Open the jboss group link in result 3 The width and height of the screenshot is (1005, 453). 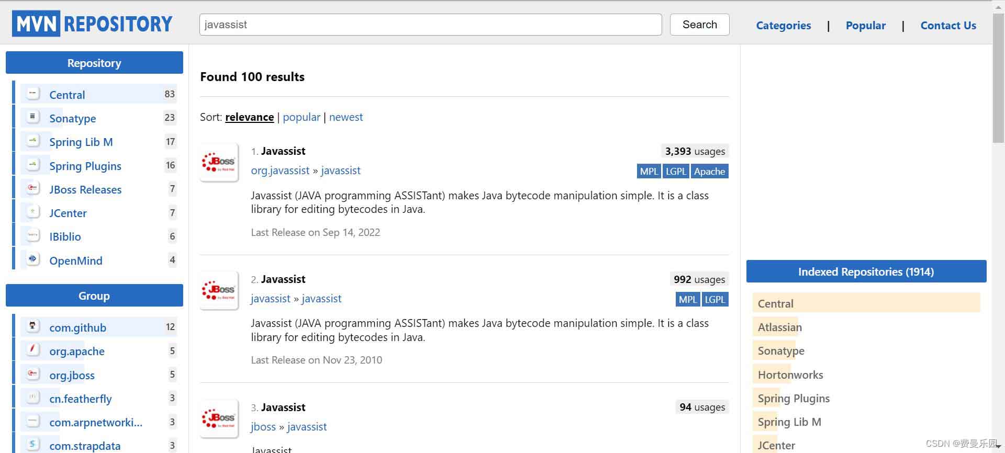coord(263,427)
